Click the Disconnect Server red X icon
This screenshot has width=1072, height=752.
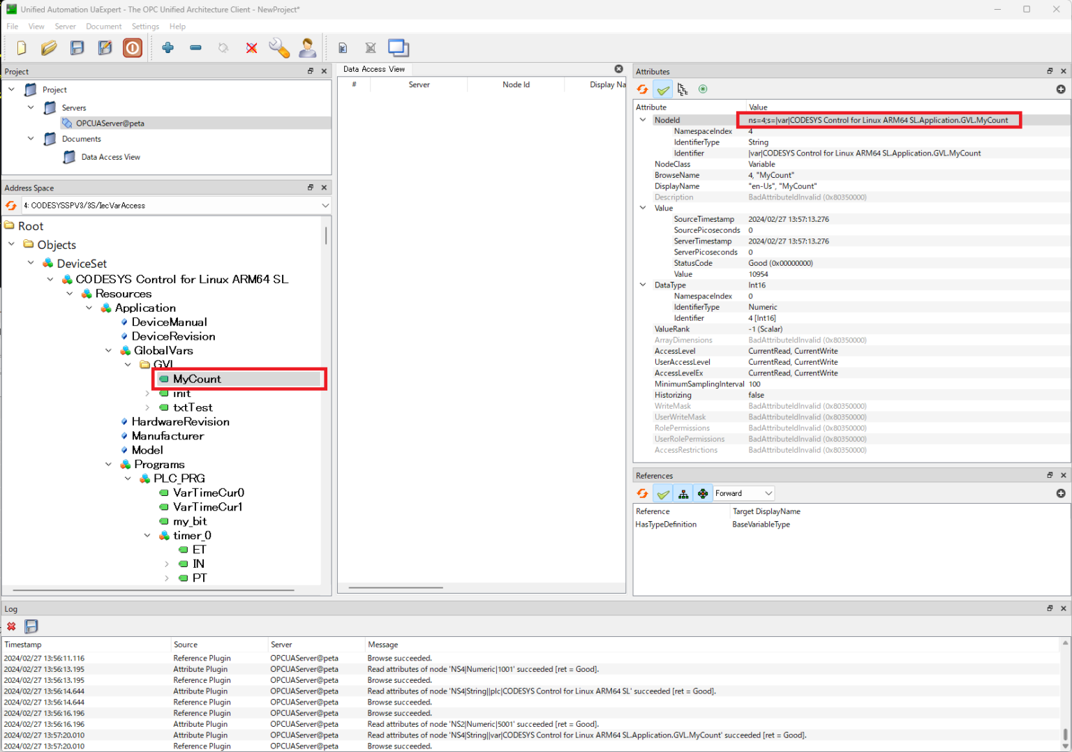click(251, 47)
